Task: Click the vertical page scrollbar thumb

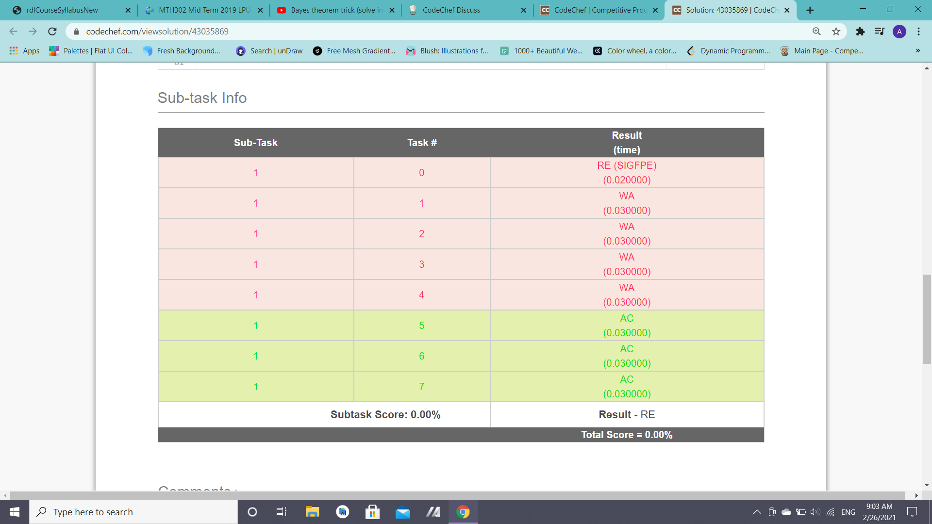Action: [927, 319]
